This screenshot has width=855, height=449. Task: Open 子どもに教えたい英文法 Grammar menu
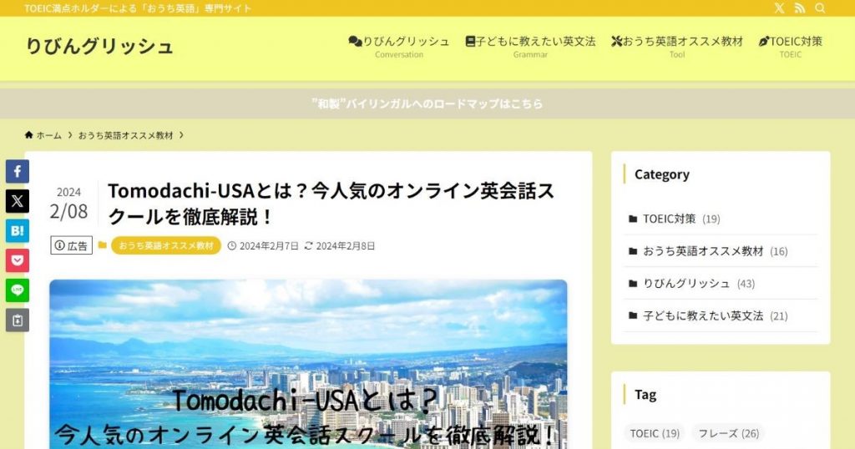[530, 47]
